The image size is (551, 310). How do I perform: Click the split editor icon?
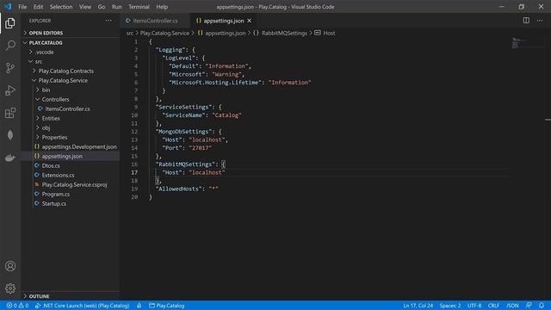click(526, 21)
